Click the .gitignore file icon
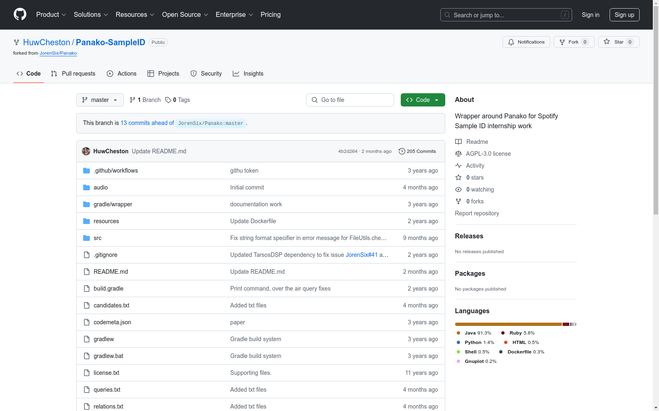Image resolution: width=659 pixels, height=411 pixels. pos(86,255)
